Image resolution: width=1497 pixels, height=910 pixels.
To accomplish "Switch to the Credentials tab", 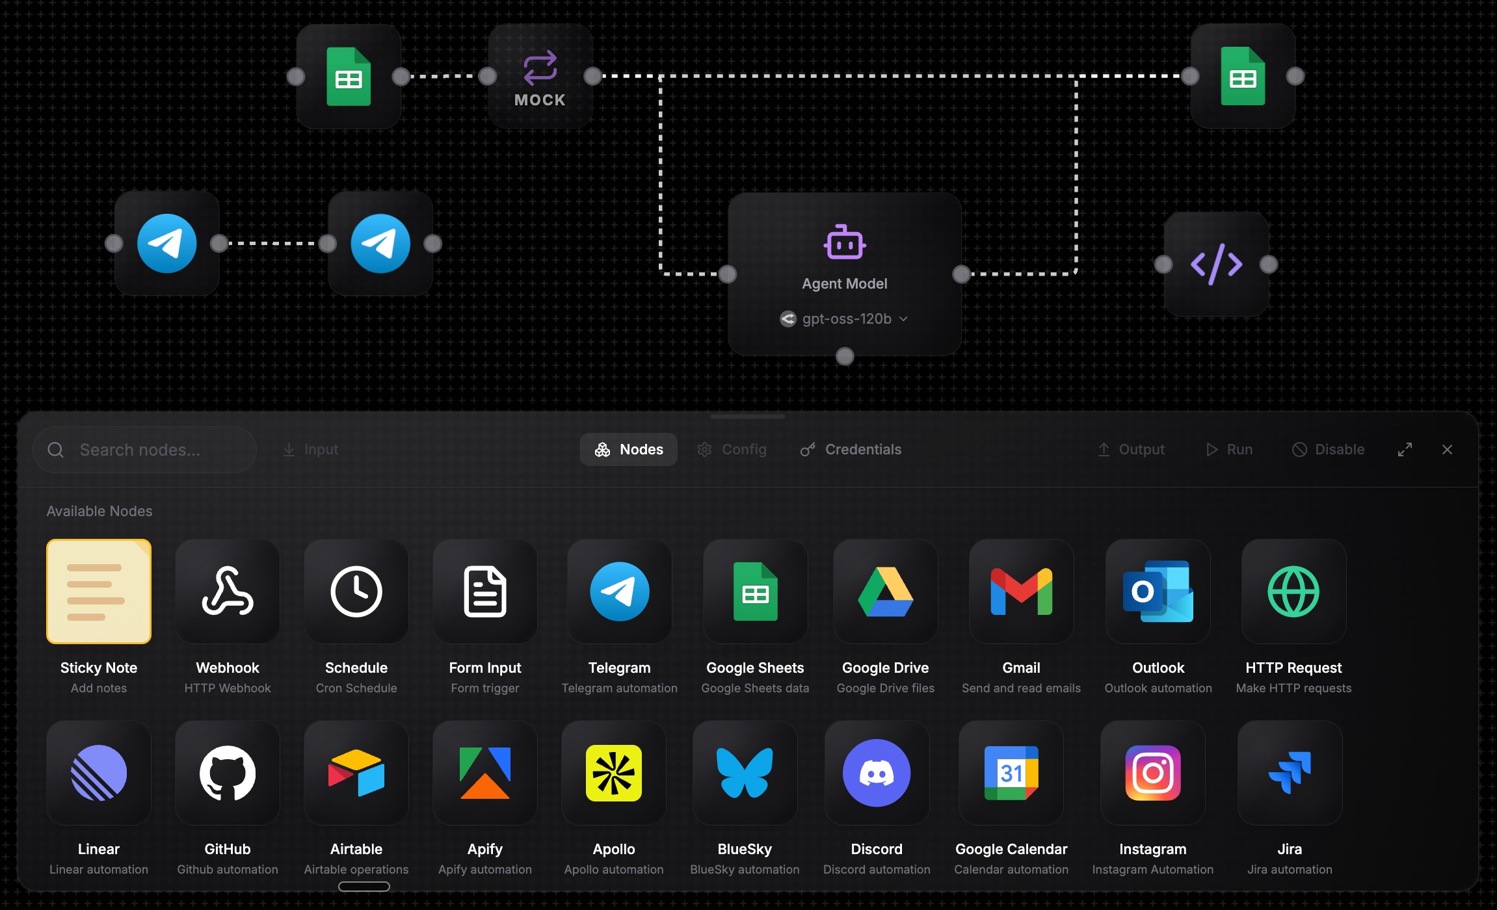I will click(x=851, y=450).
